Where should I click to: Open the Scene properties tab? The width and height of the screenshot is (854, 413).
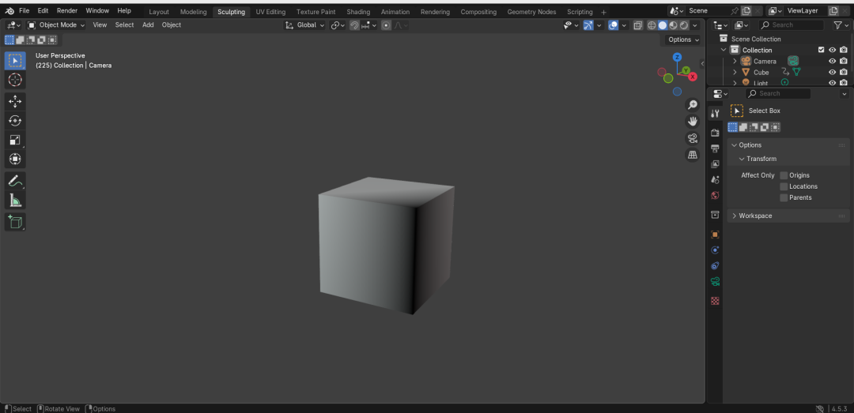[x=715, y=179]
